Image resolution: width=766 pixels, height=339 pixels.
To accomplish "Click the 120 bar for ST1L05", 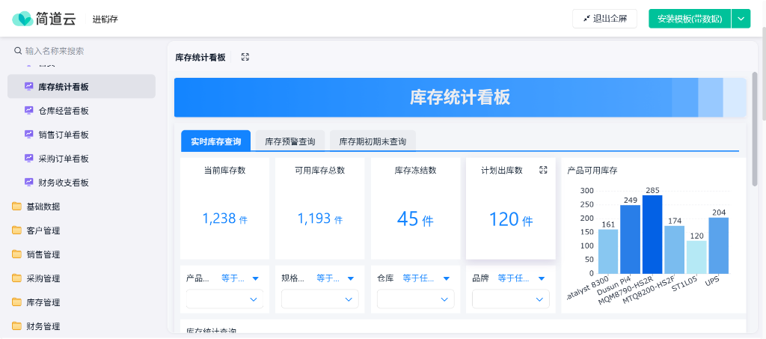I will [696, 257].
